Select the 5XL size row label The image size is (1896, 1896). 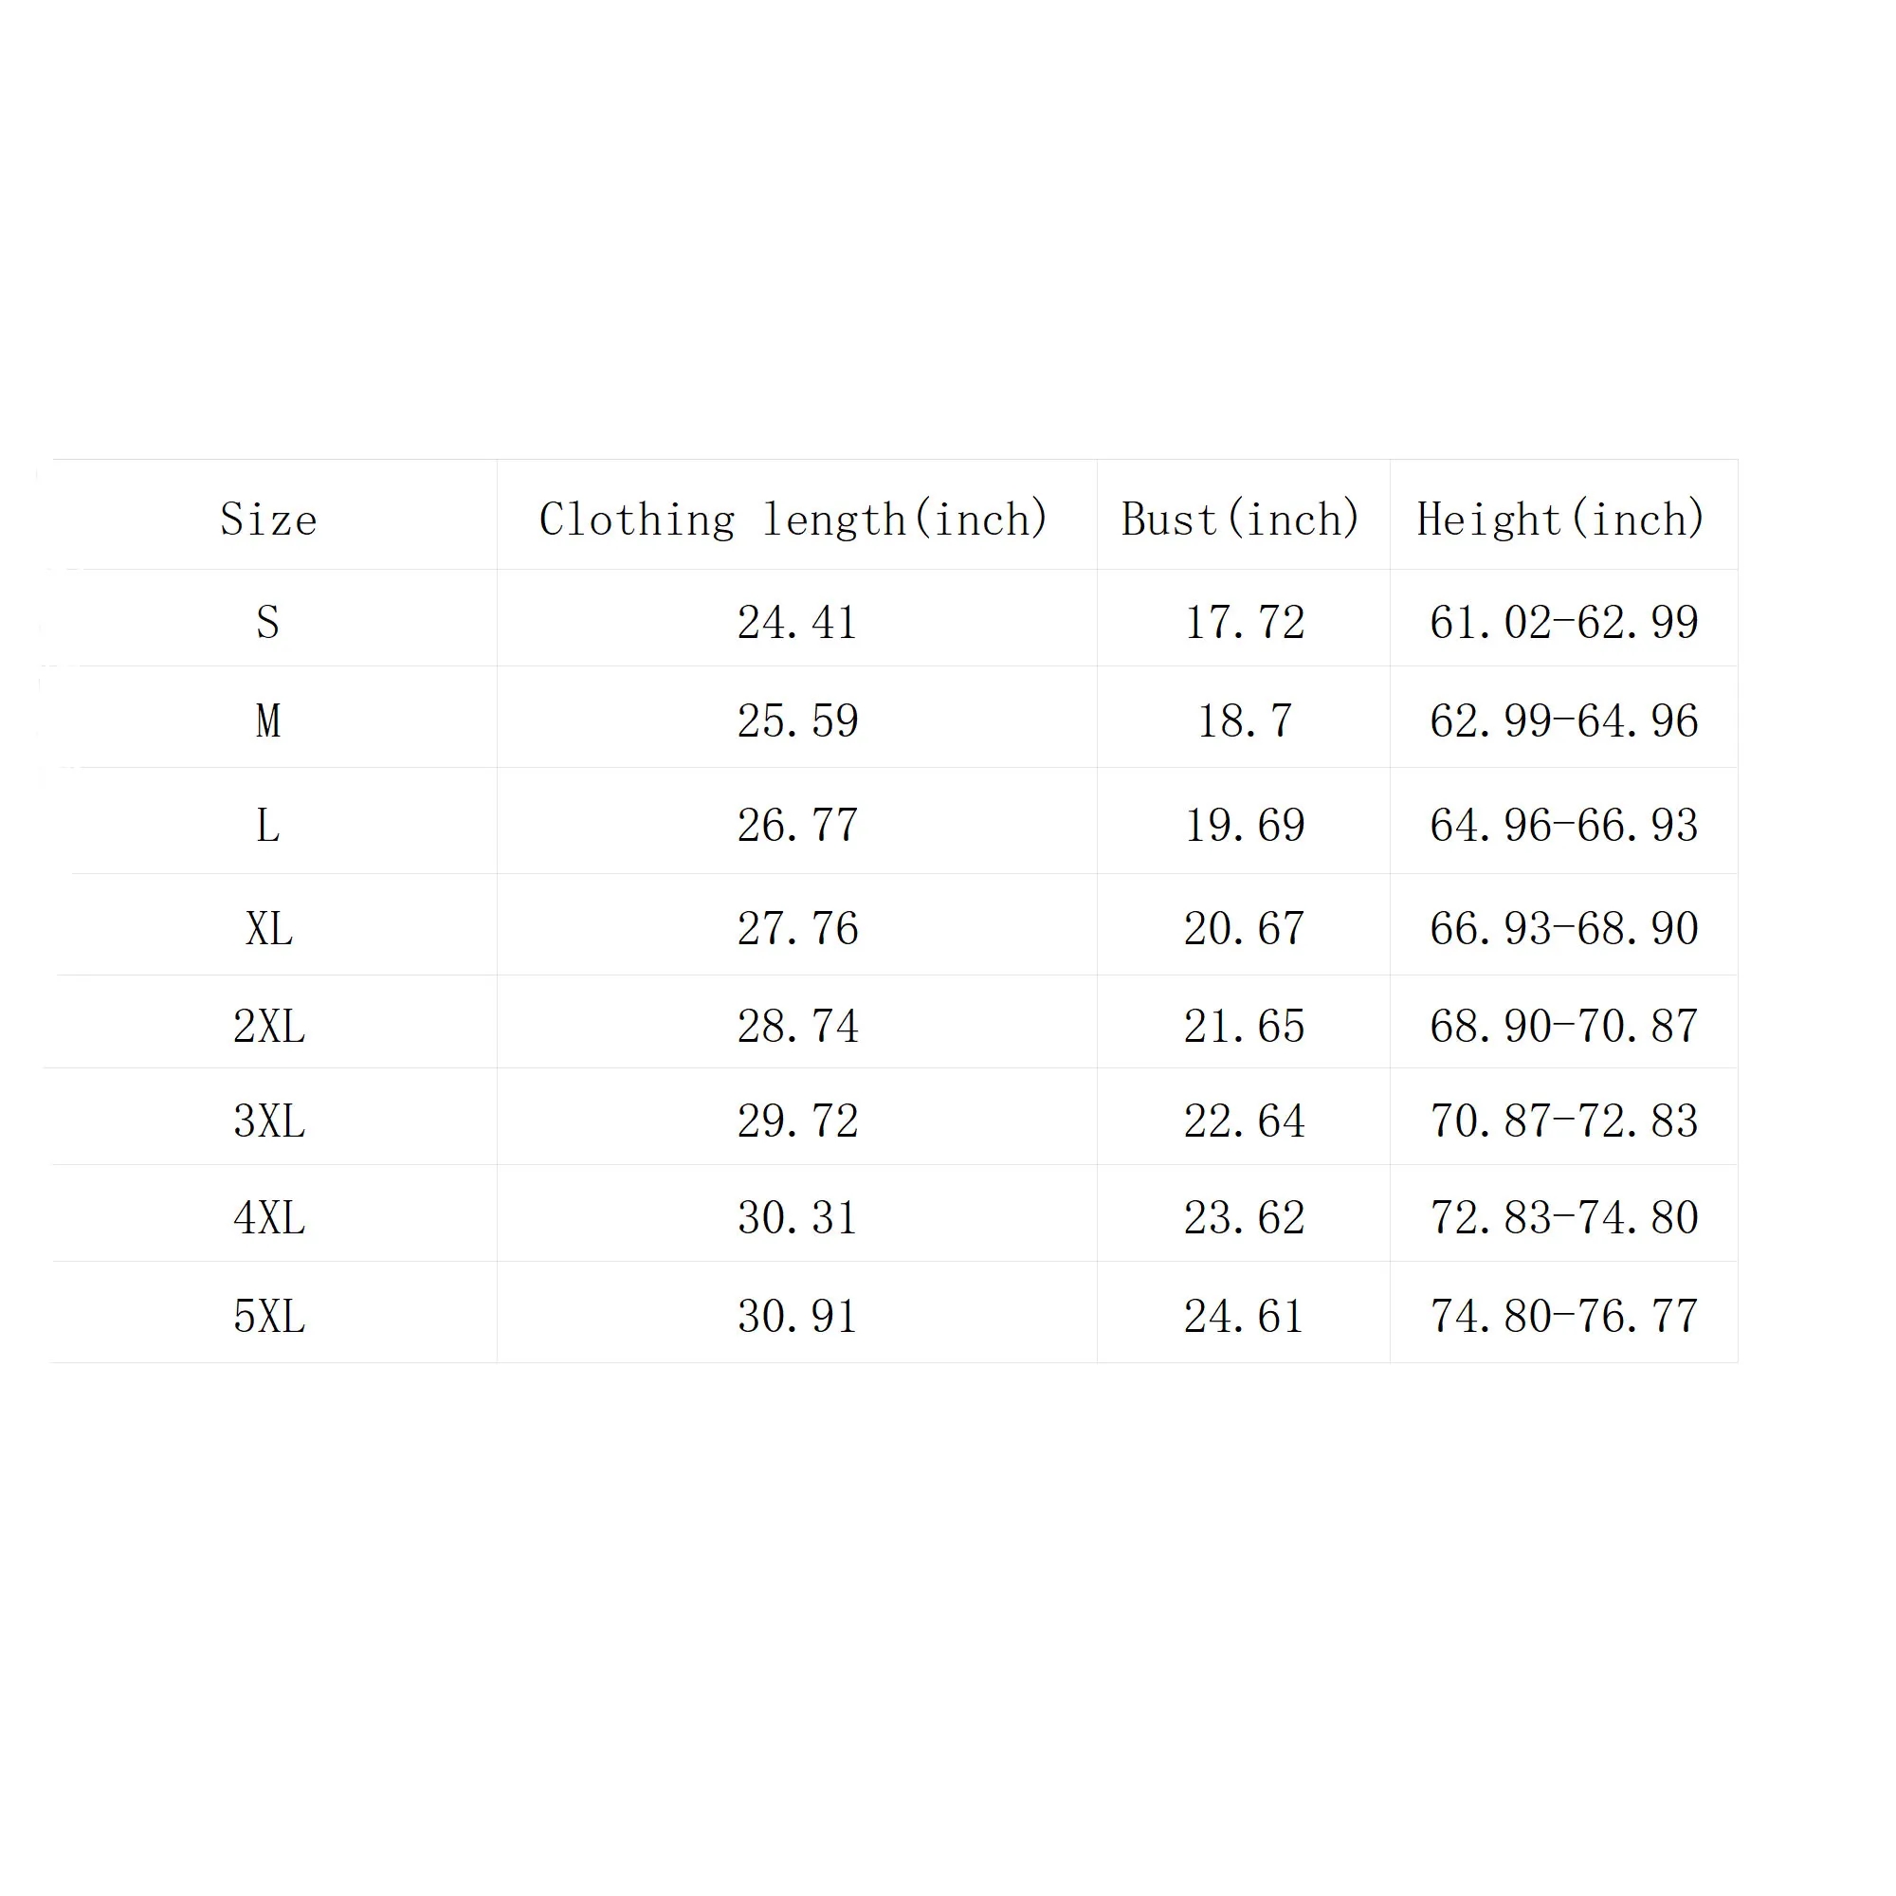[x=269, y=1316]
